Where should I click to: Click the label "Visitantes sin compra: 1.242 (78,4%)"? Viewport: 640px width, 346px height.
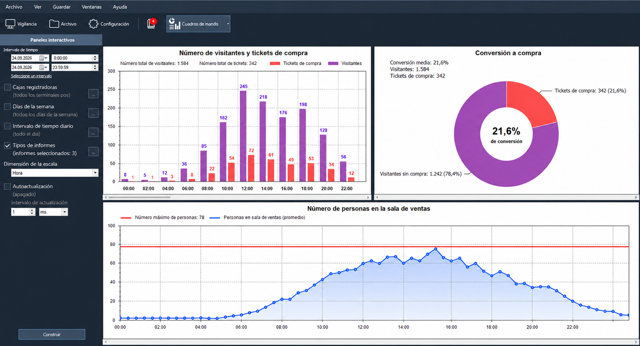click(421, 174)
